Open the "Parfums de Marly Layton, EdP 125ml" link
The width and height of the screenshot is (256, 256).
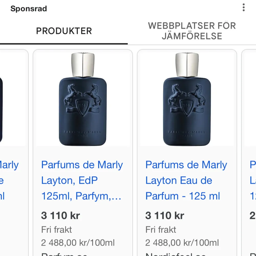pos(82,180)
